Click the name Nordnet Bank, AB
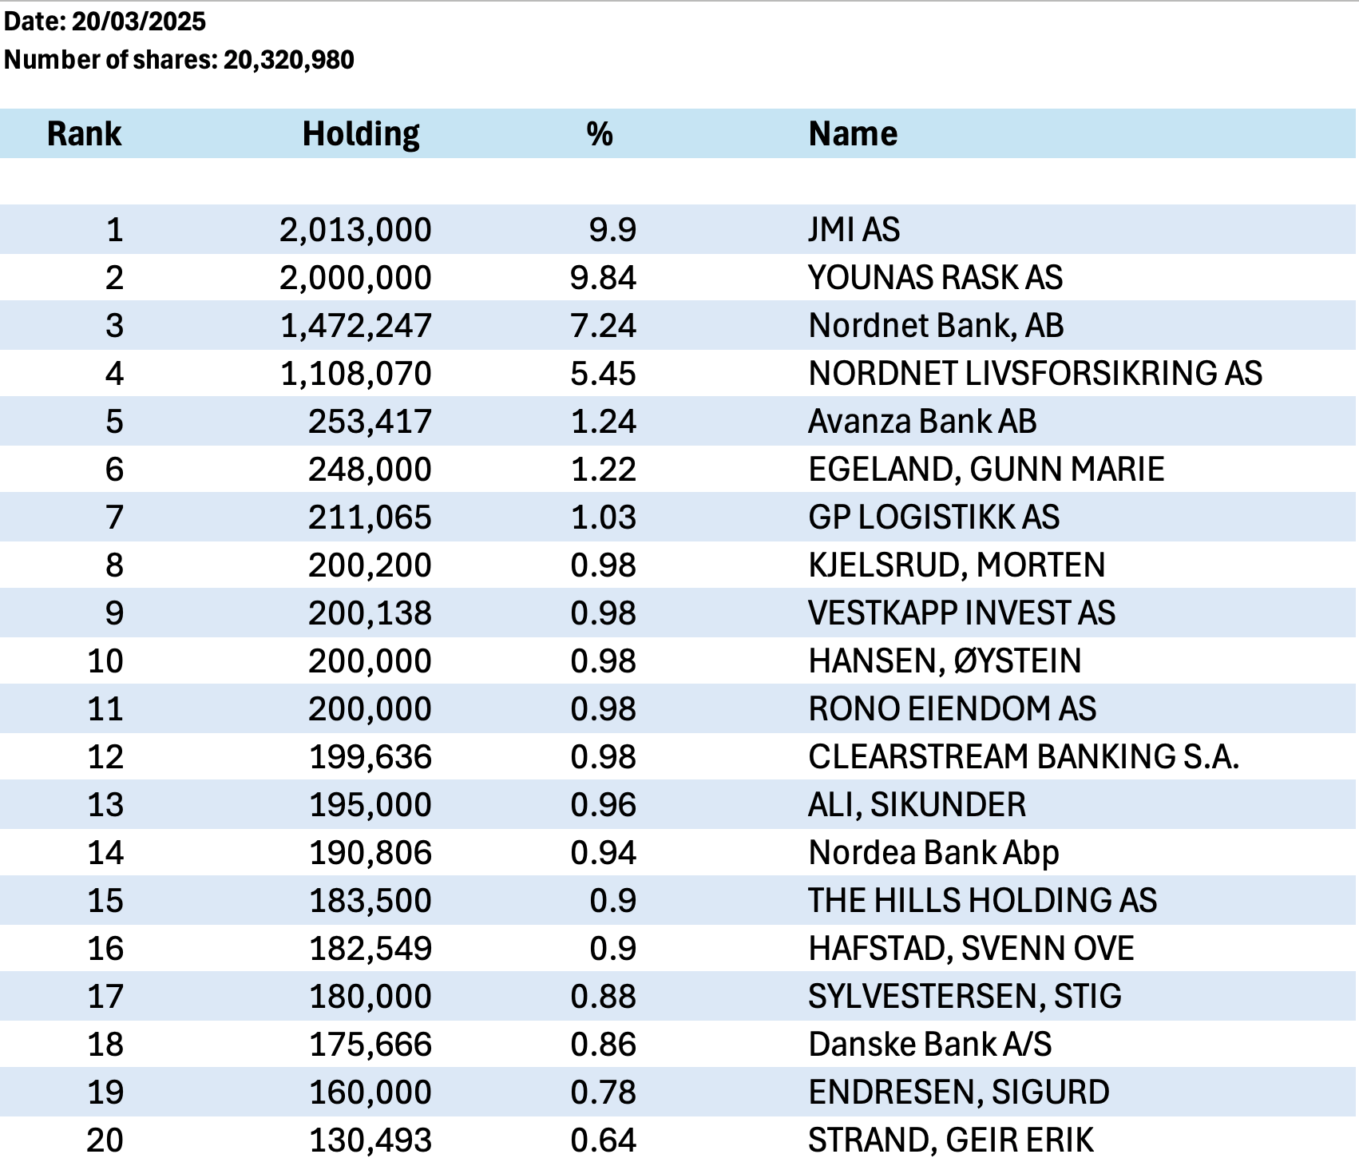The image size is (1359, 1166). 936,326
